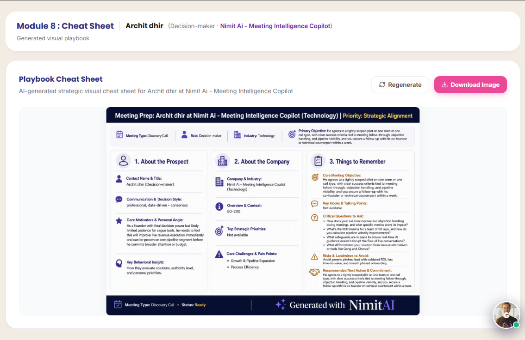
Task: Click the 1. About the Prospect heading
Action: [162, 162]
